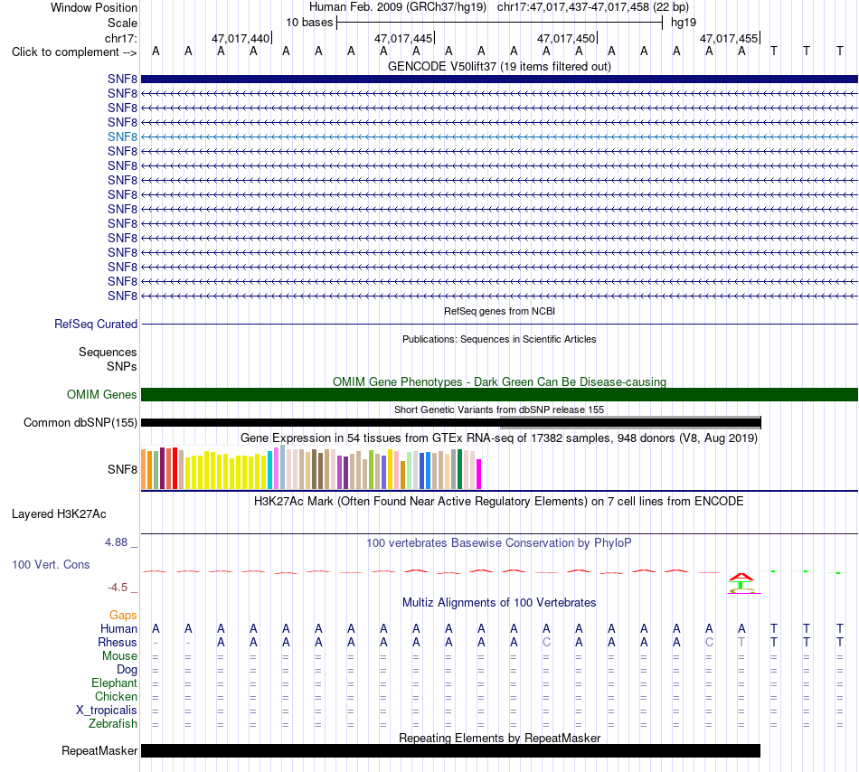The height and width of the screenshot is (772, 859).
Task: Click SNF8 label beside GTEx bar chart
Action: click(122, 470)
